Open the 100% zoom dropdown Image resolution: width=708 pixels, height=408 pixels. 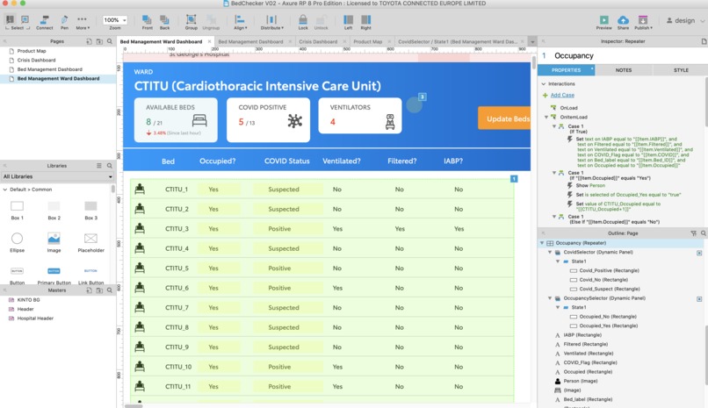[115, 20]
